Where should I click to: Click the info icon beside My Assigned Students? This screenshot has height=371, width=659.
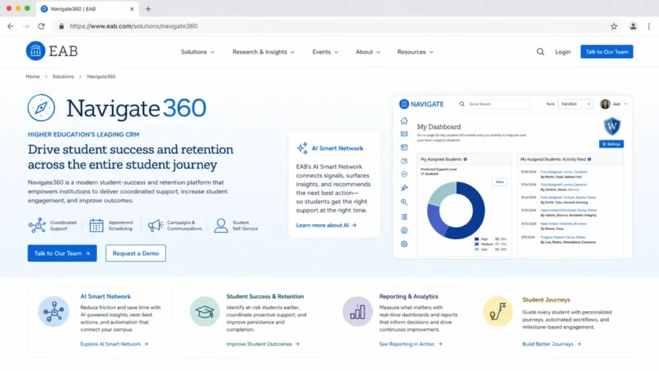(465, 160)
